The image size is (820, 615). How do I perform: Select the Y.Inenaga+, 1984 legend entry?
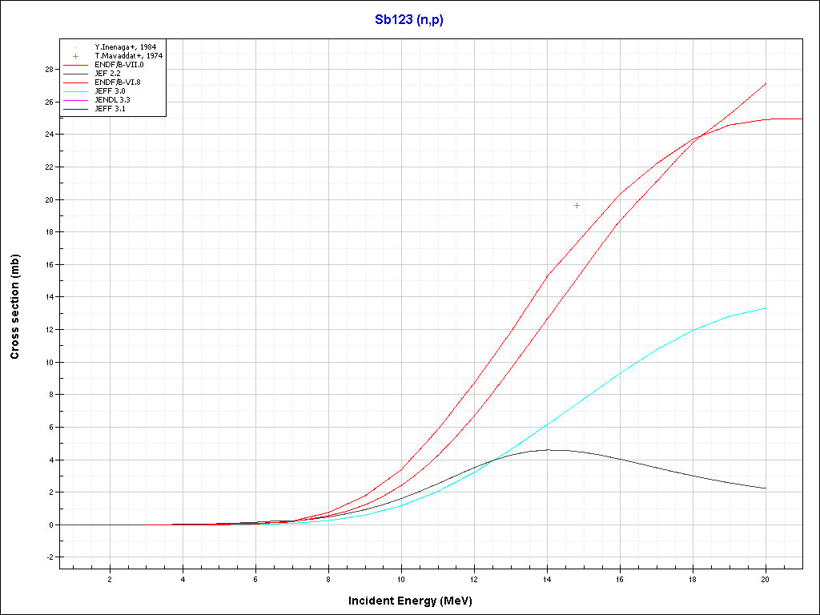(x=125, y=47)
